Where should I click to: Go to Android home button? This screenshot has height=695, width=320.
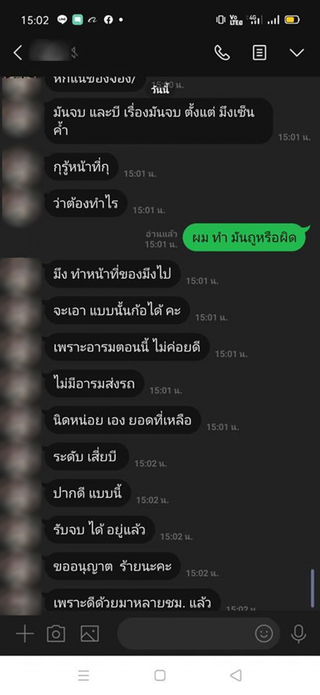pos(160,675)
